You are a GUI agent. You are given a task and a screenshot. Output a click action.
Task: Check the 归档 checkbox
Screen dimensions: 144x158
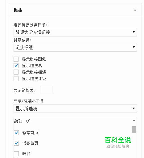16,154
